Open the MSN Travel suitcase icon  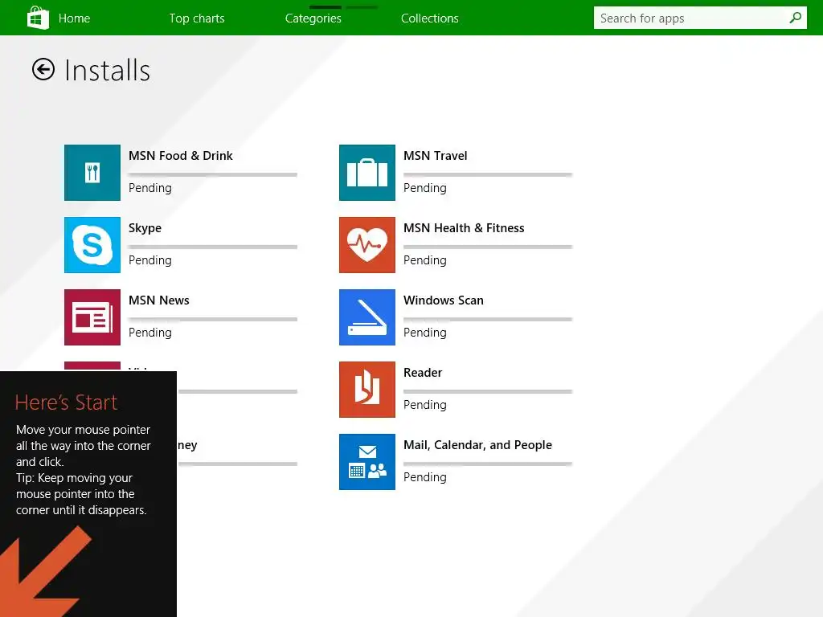tap(366, 173)
